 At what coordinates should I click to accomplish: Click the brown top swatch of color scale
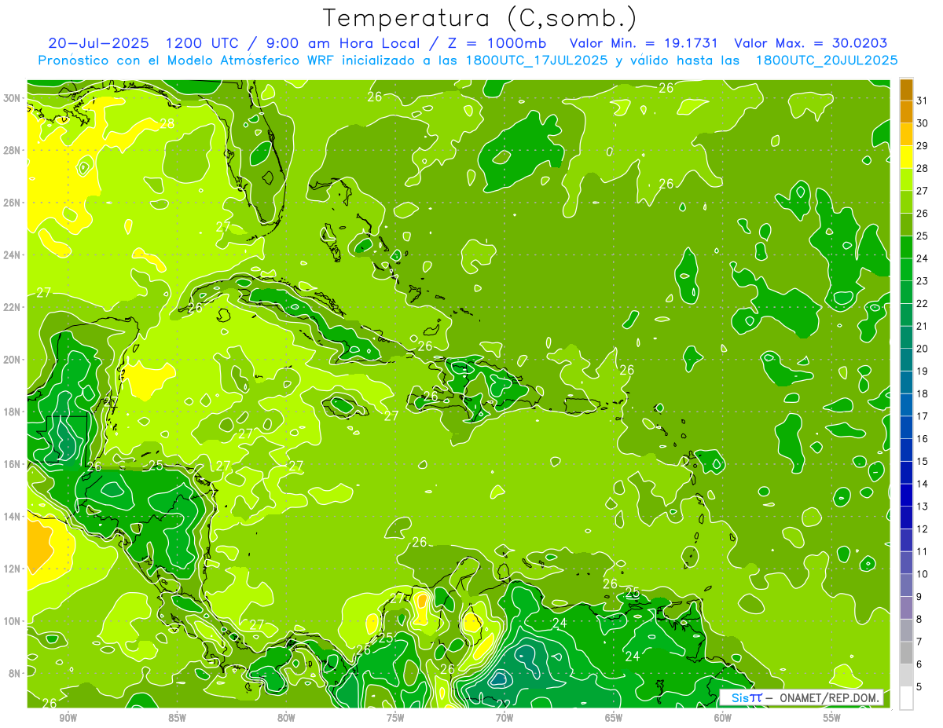click(906, 89)
